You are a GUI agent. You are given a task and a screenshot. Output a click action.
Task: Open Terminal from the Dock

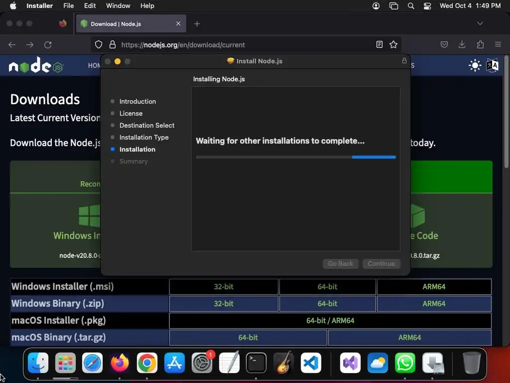[256, 363]
